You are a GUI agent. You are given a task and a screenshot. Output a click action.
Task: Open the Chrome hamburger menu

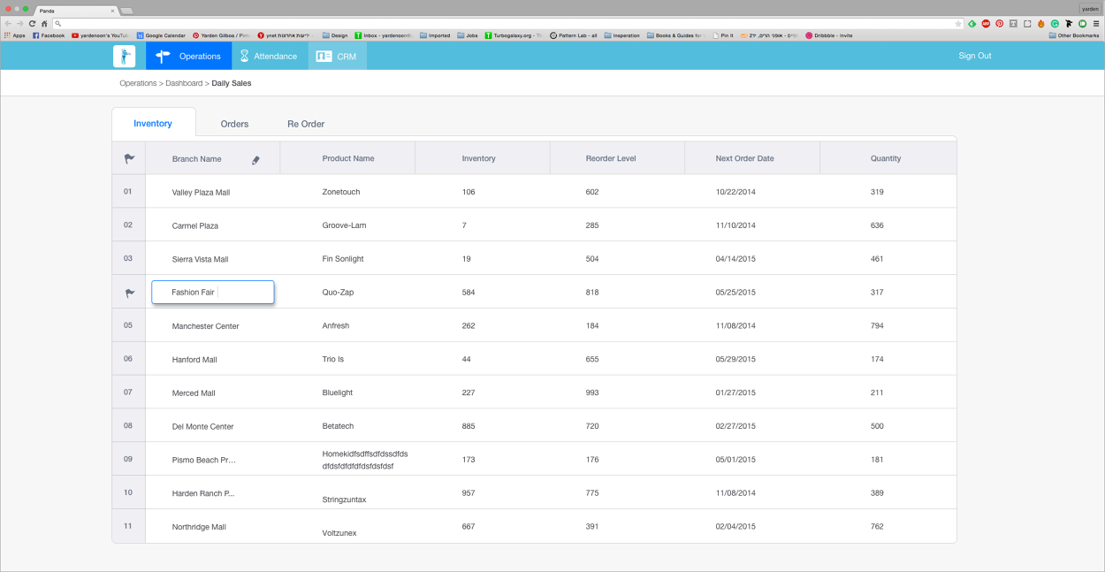(x=1096, y=24)
